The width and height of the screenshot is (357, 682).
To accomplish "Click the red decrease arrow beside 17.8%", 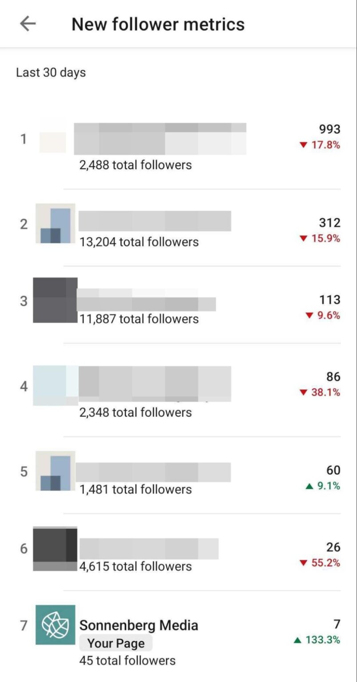I will point(303,144).
